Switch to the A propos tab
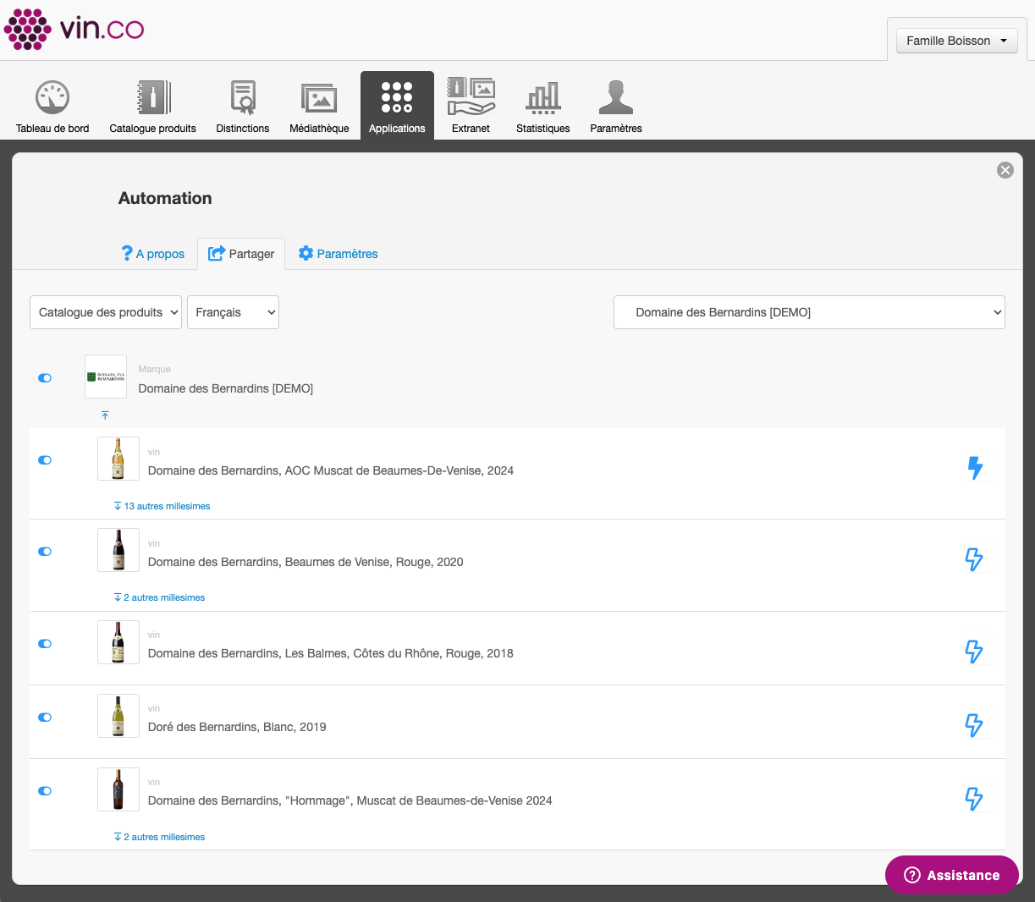Screen dimensions: 1035x902 pos(153,254)
